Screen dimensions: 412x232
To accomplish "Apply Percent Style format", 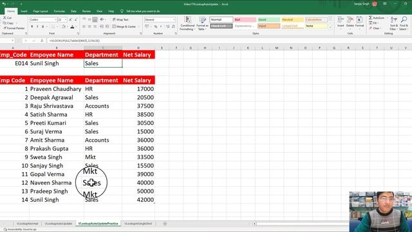I will pos(156,26).
